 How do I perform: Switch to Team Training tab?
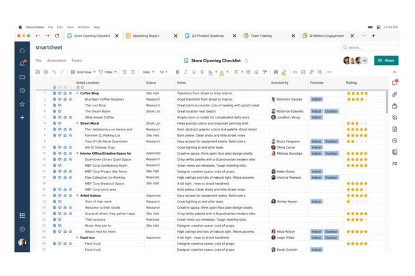261,36
